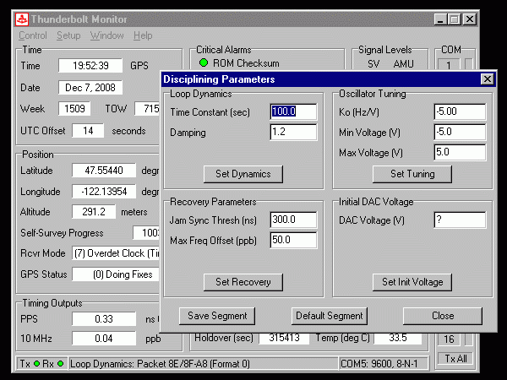
Task: Focus the Min Voltage (V) field
Action: point(460,133)
